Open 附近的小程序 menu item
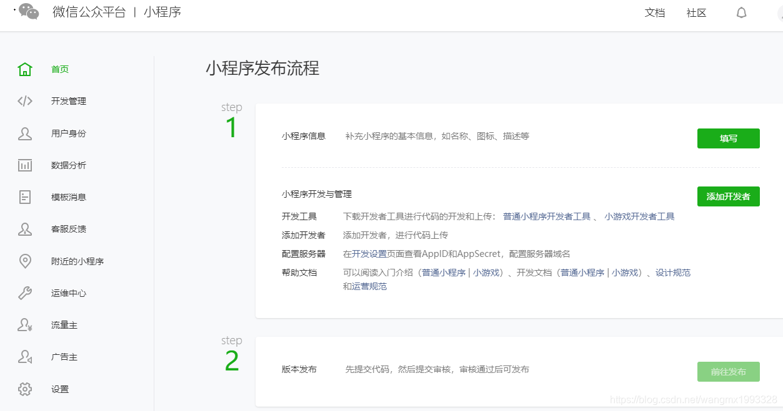The image size is (783, 411). pos(77,261)
